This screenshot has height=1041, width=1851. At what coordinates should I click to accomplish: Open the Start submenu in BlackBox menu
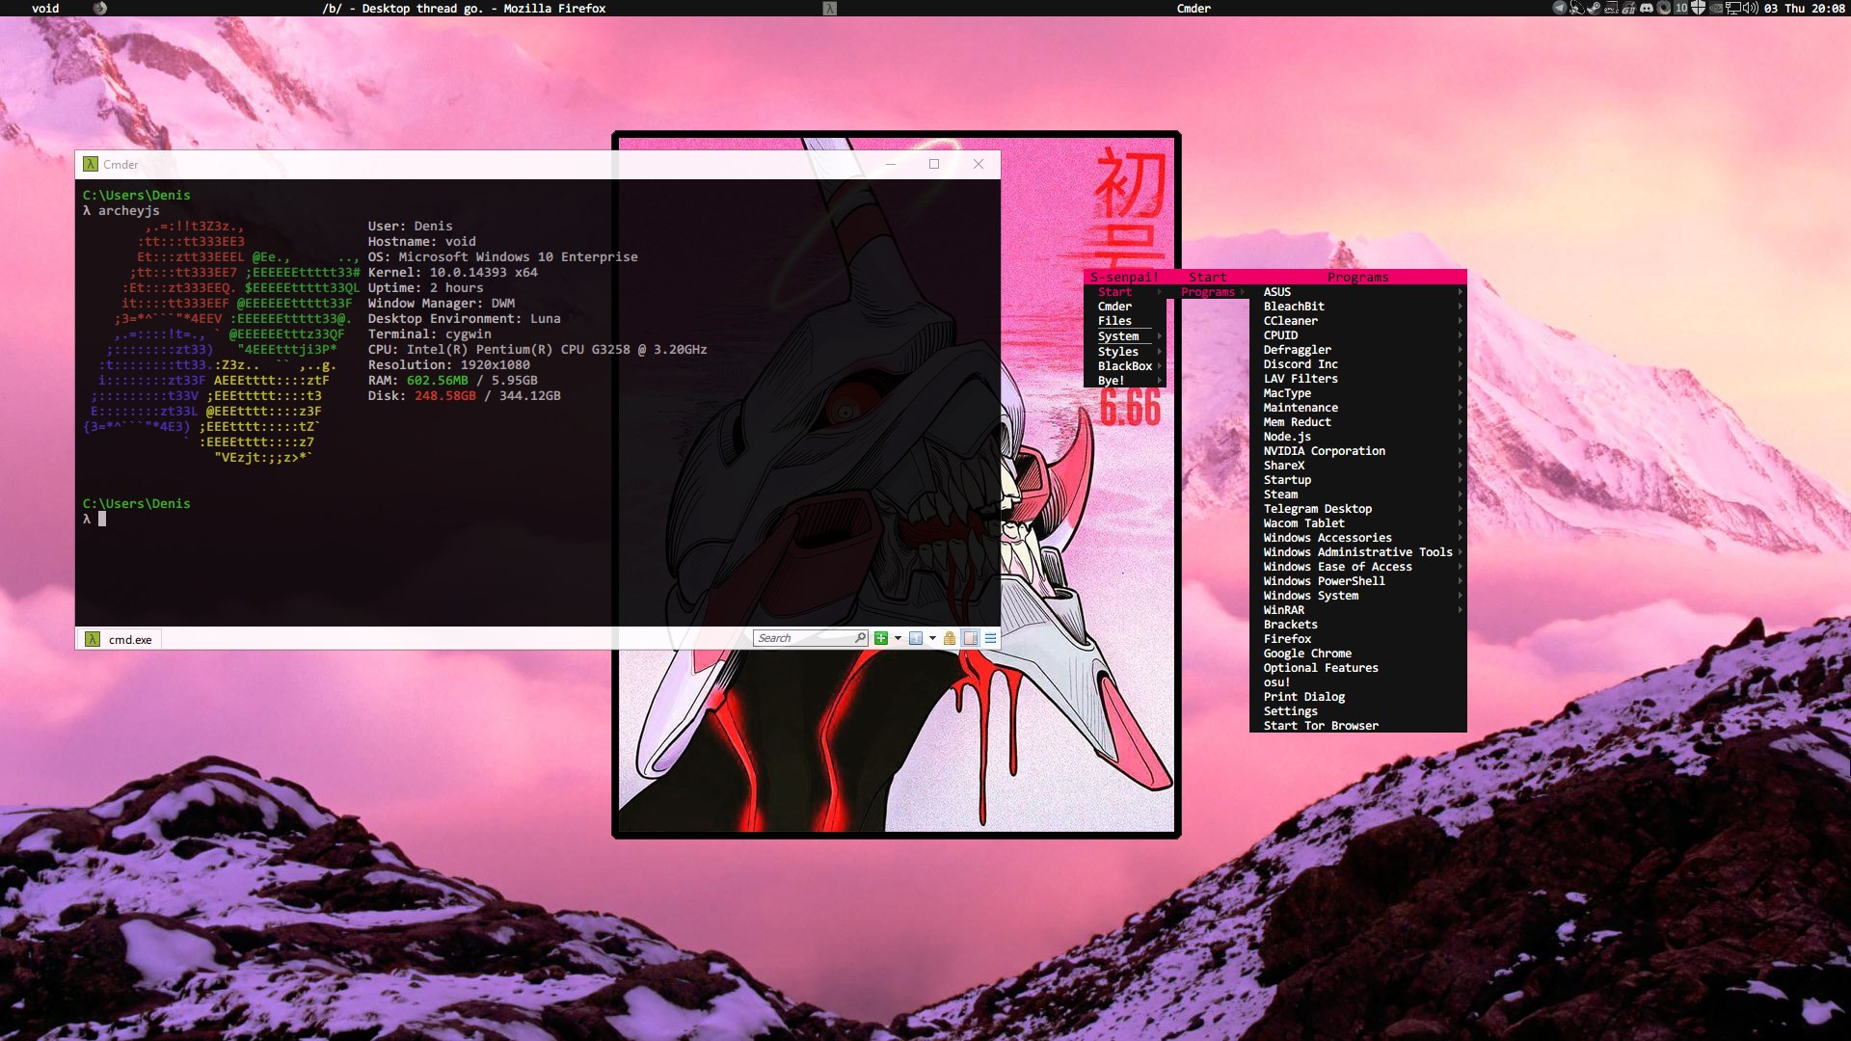1126,292
